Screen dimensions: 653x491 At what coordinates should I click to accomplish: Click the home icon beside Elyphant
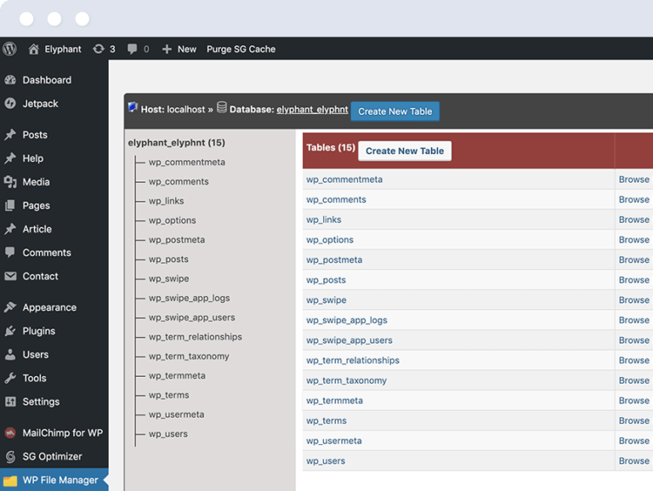click(x=33, y=49)
